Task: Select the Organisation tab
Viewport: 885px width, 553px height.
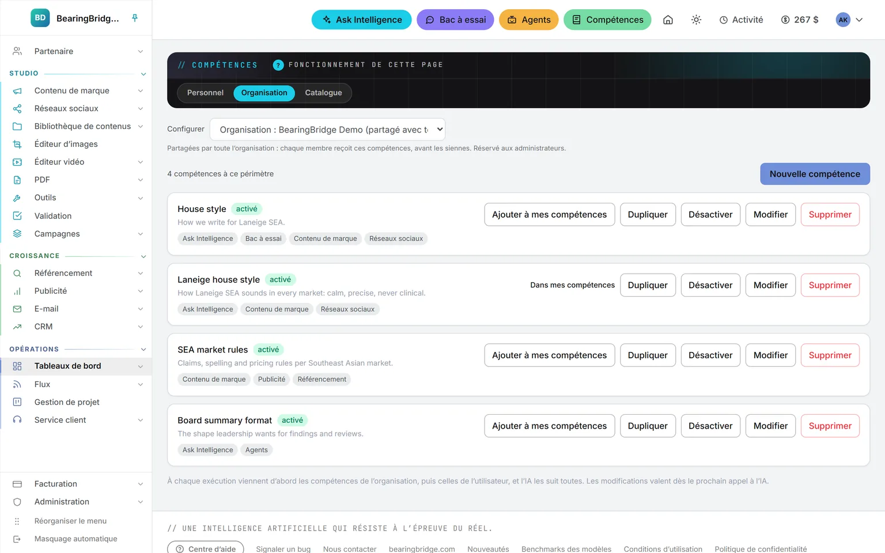Action: [x=264, y=93]
